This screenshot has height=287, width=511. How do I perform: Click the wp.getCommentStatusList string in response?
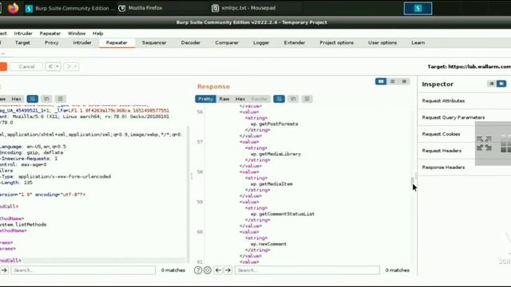[x=283, y=214]
